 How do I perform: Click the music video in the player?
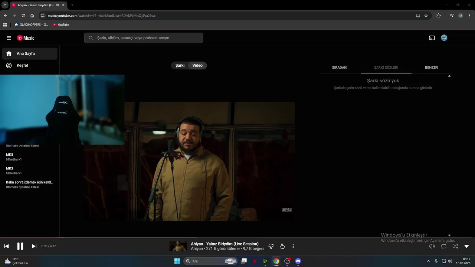[210, 161]
